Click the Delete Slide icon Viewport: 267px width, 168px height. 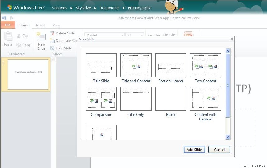click(x=52, y=33)
